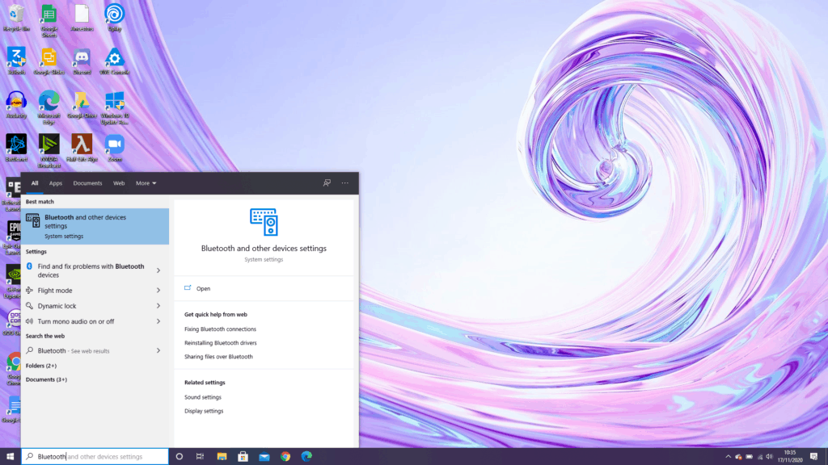828x465 pixels.
Task: Open File Explorer from the taskbar
Action: [x=222, y=457]
